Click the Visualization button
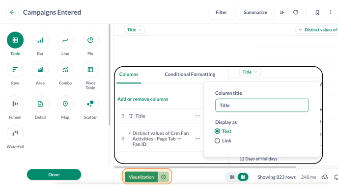 point(141,177)
